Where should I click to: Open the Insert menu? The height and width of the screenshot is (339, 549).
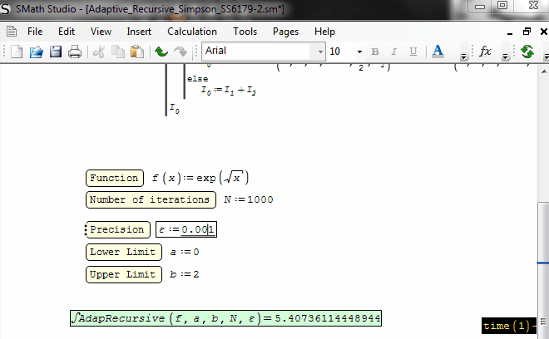(139, 32)
